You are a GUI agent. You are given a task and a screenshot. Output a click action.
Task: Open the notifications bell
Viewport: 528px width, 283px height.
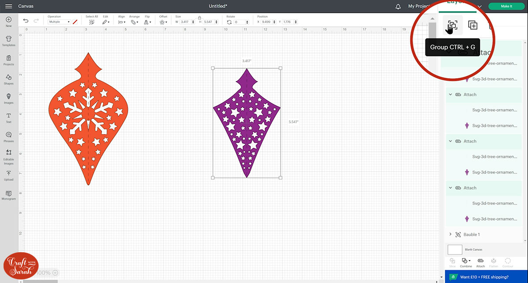(x=398, y=6)
